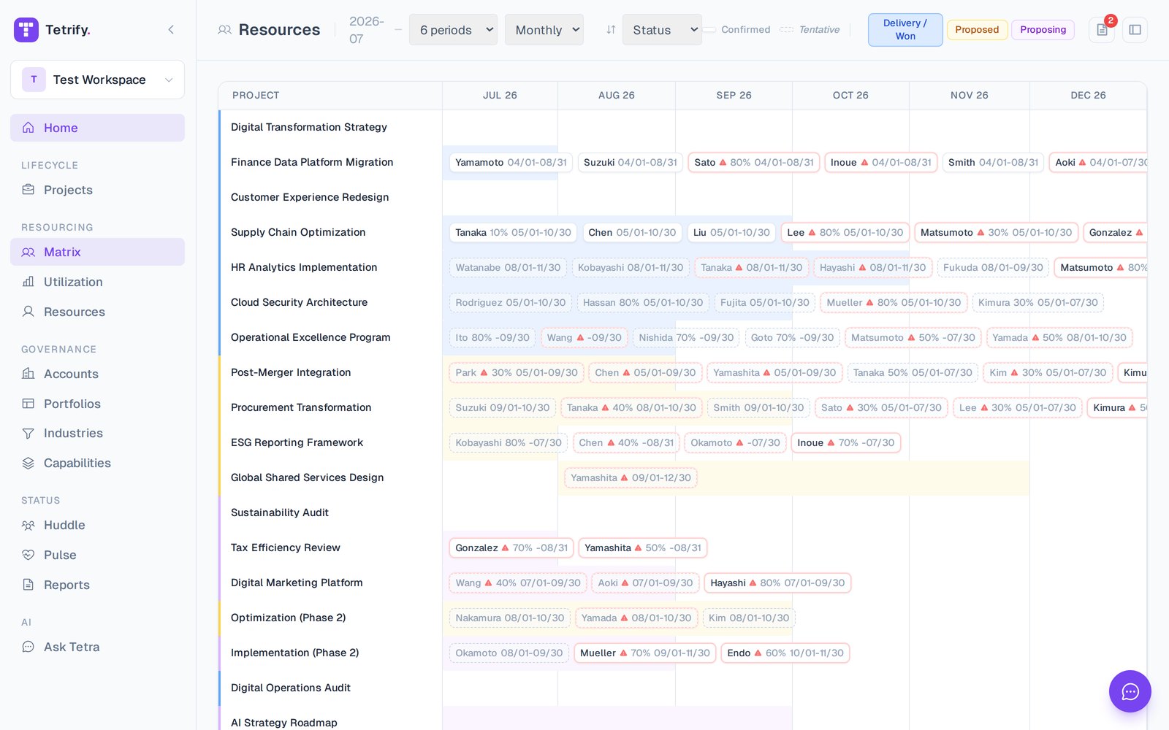This screenshot has height=730, width=1169.
Task: Click warning icon on Inoue 70% -07/30
Action: 831,442
